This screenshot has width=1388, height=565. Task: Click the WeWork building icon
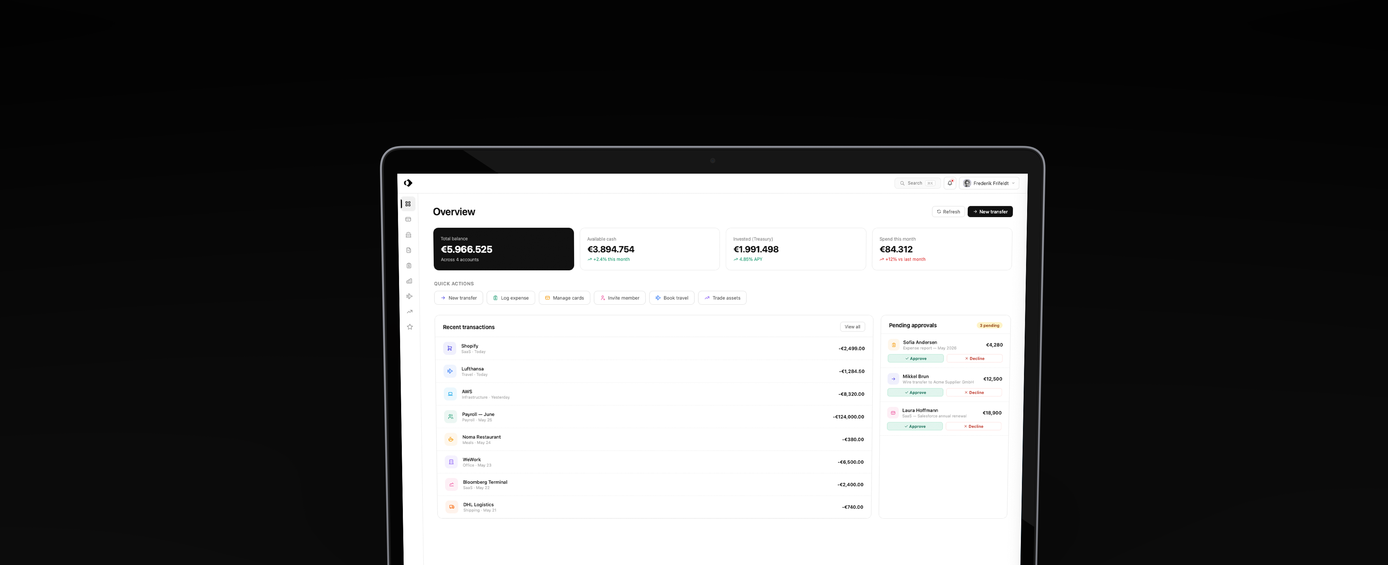coord(451,462)
